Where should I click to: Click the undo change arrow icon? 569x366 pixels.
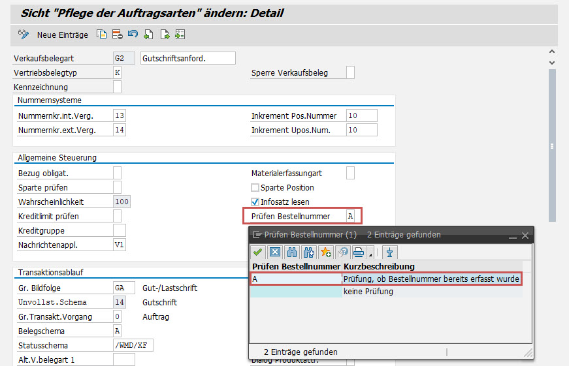point(133,35)
